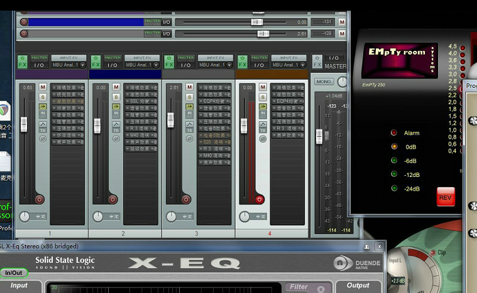Screen dimensions: 477x293
Task: Expand MBU Anal..1 dropdown on track 3
Action: pyautogui.click(x=229, y=65)
